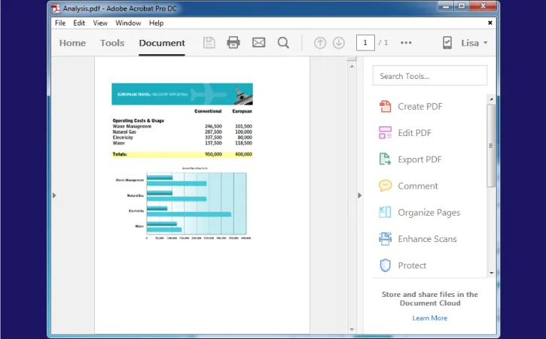Open the Export PDF label
This screenshot has width=546, height=339.
tap(419, 159)
